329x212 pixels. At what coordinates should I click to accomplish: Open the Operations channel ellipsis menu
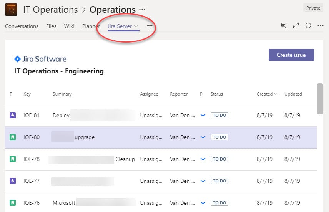[x=142, y=10]
